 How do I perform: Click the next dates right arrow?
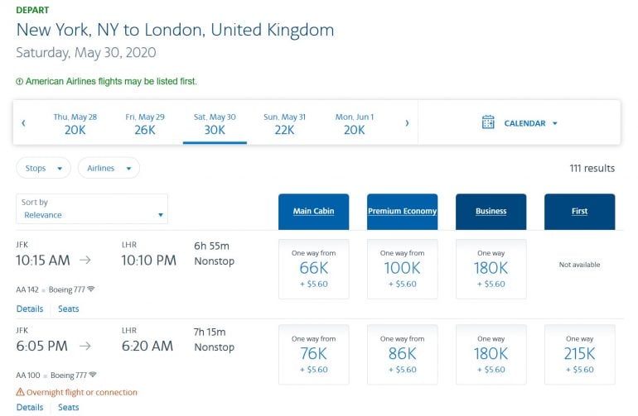pyautogui.click(x=407, y=123)
